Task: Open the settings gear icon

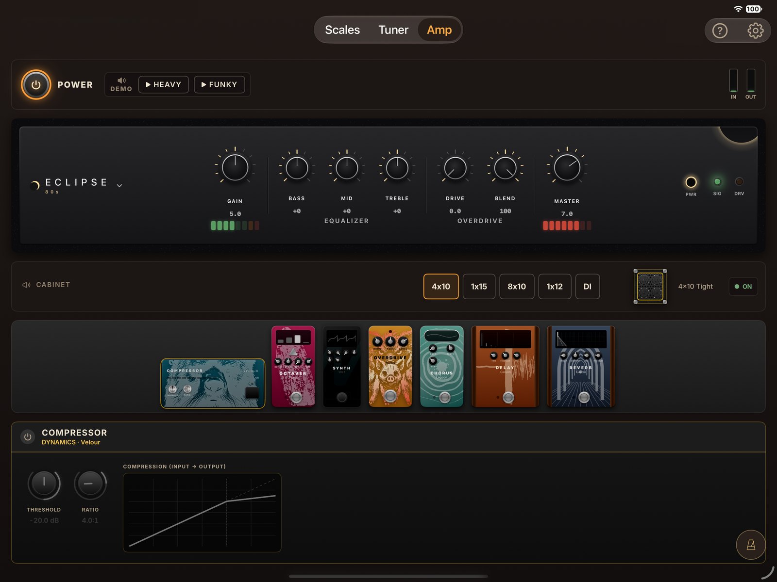Action: [x=755, y=31]
